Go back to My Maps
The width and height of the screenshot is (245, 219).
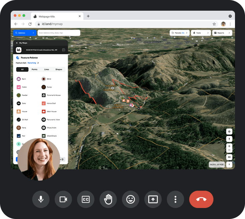[x=22, y=43]
